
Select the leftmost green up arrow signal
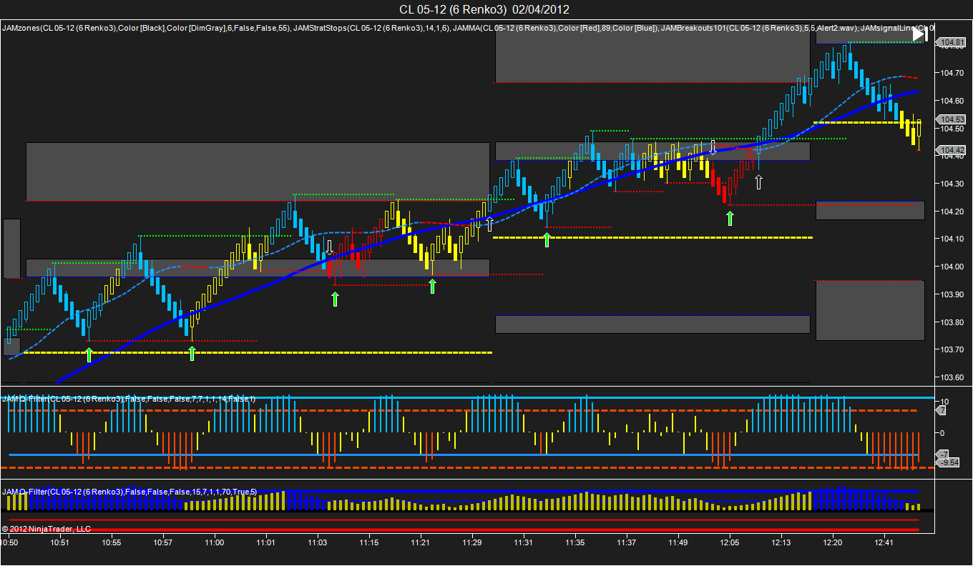[89, 354]
